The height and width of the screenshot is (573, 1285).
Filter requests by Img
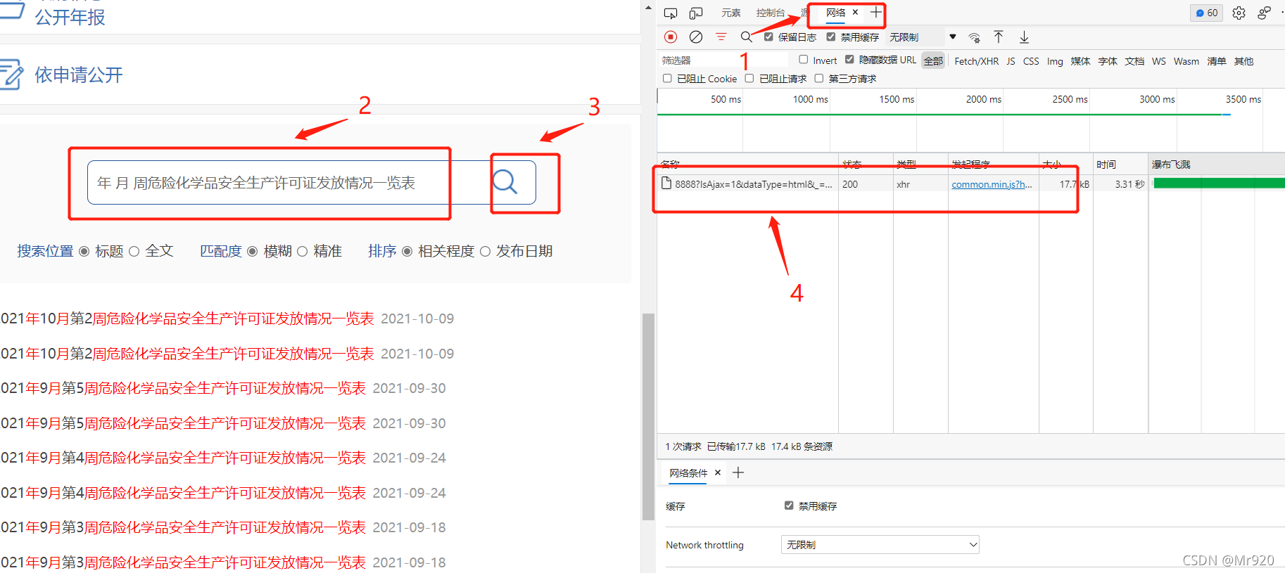[x=1055, y=61]
